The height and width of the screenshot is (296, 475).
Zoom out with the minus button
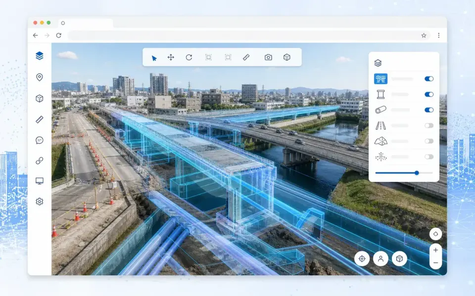[x=435, y=263]
